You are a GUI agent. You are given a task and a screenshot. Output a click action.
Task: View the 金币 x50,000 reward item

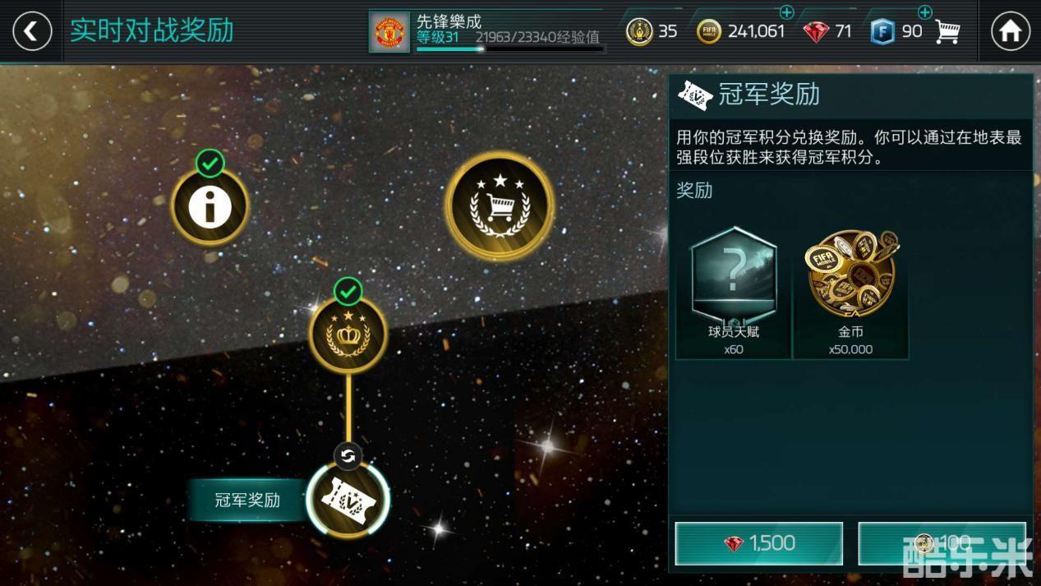(850, 292)
